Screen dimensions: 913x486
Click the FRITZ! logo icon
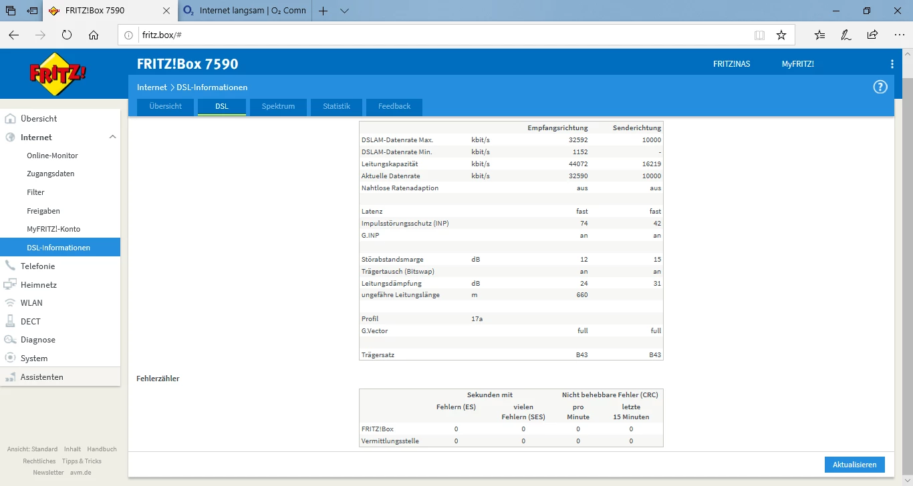(x=58, y=73)
